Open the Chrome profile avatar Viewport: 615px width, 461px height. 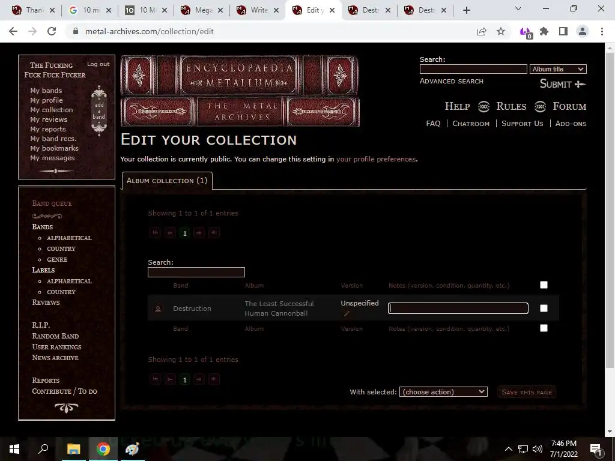click(x=583, y=31)
